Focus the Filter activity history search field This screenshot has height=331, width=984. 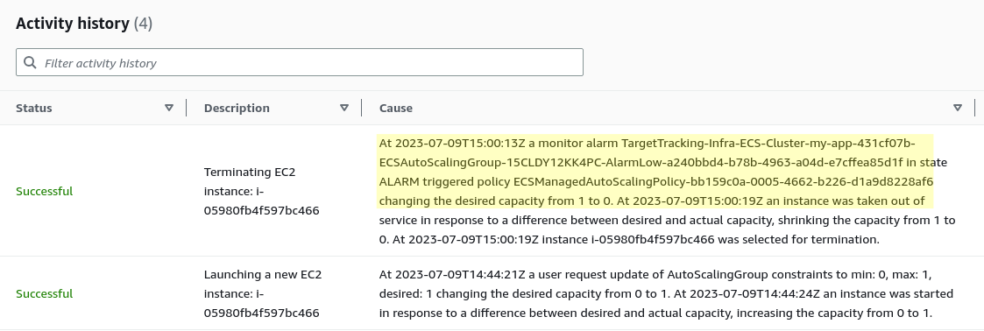300,62
